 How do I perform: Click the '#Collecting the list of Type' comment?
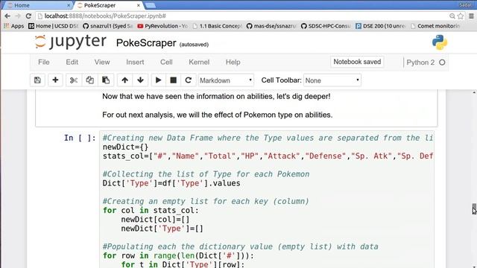pos(206,174)
